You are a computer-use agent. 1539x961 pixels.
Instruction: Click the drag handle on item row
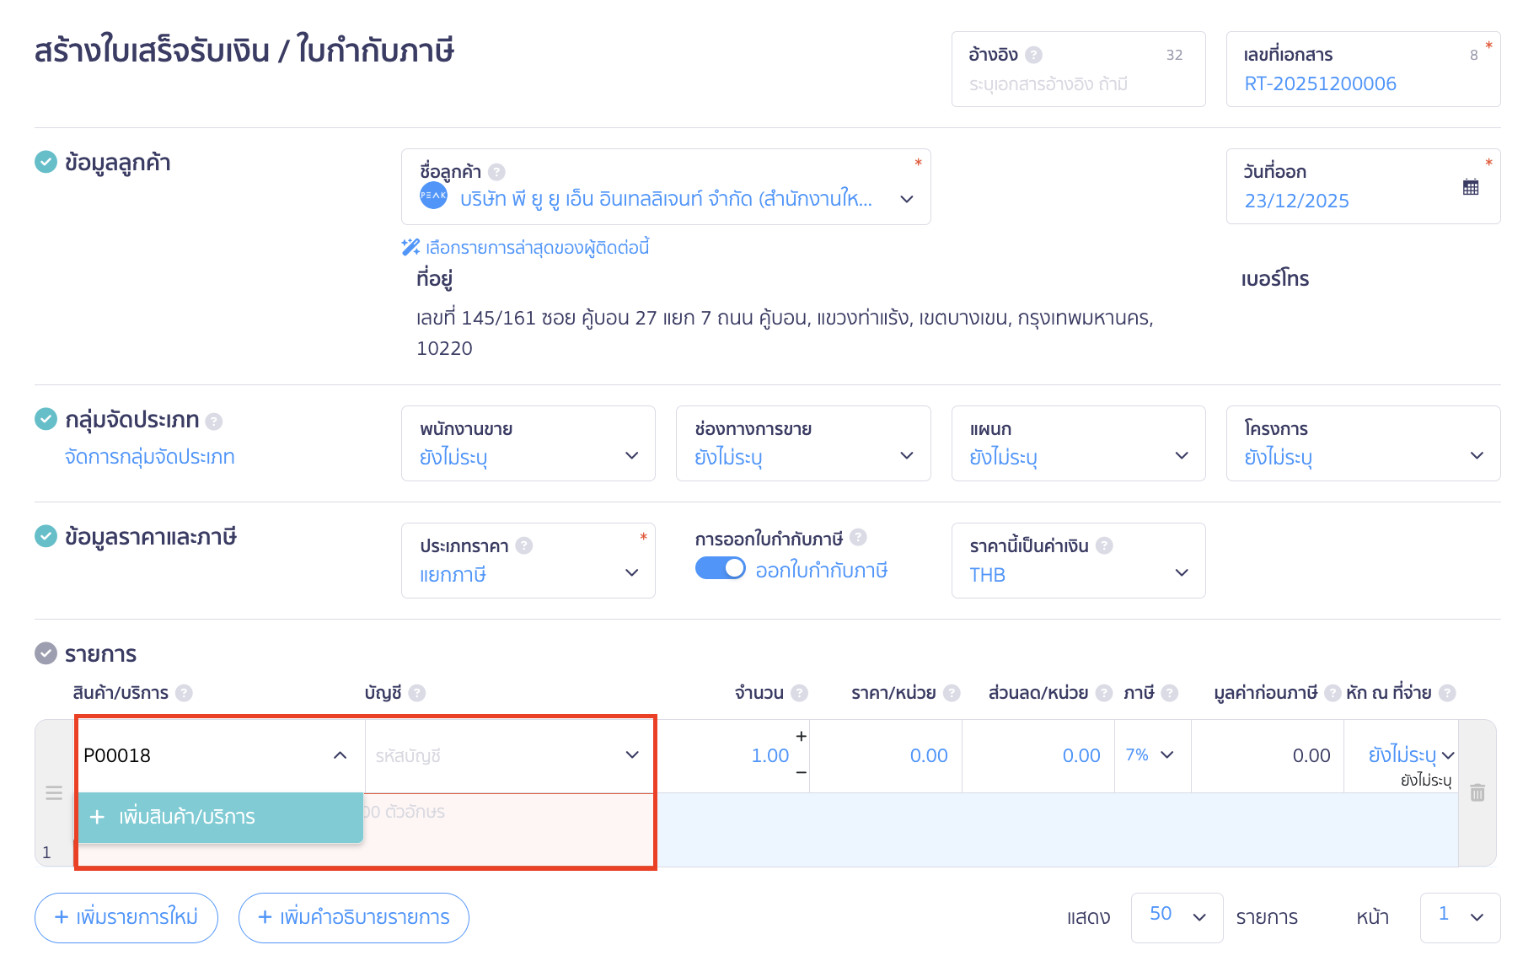[54, 792]
